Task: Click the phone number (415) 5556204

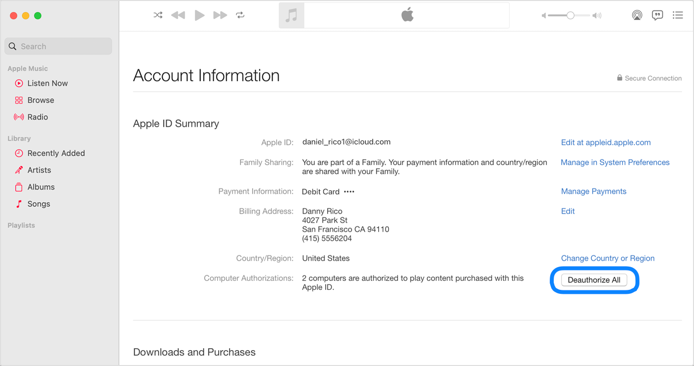Action: pos(327,238)
